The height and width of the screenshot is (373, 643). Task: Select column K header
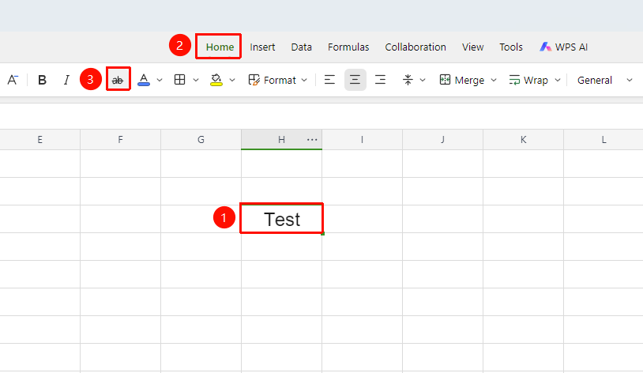[523, 140]
